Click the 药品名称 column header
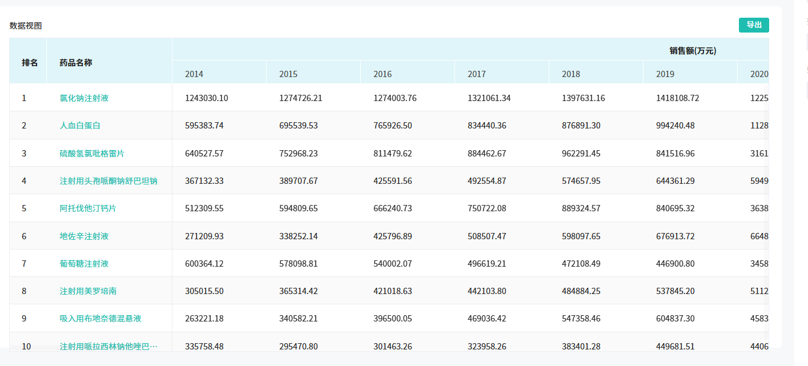 coord(75,63)
